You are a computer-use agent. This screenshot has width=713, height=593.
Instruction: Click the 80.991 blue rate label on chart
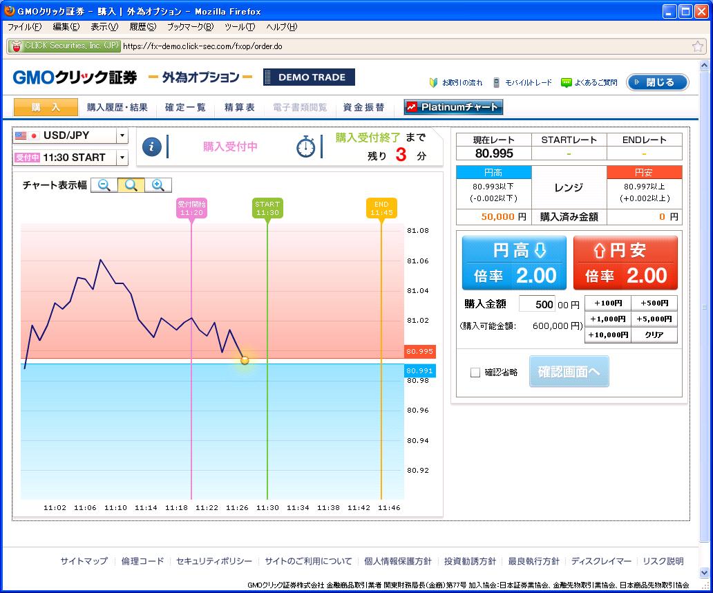(419, 370)
